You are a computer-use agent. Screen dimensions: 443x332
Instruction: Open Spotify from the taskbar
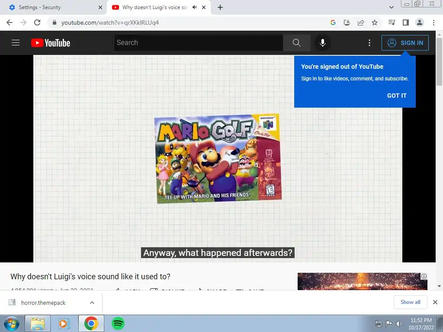pyautogui.click(x=118, y=323)
